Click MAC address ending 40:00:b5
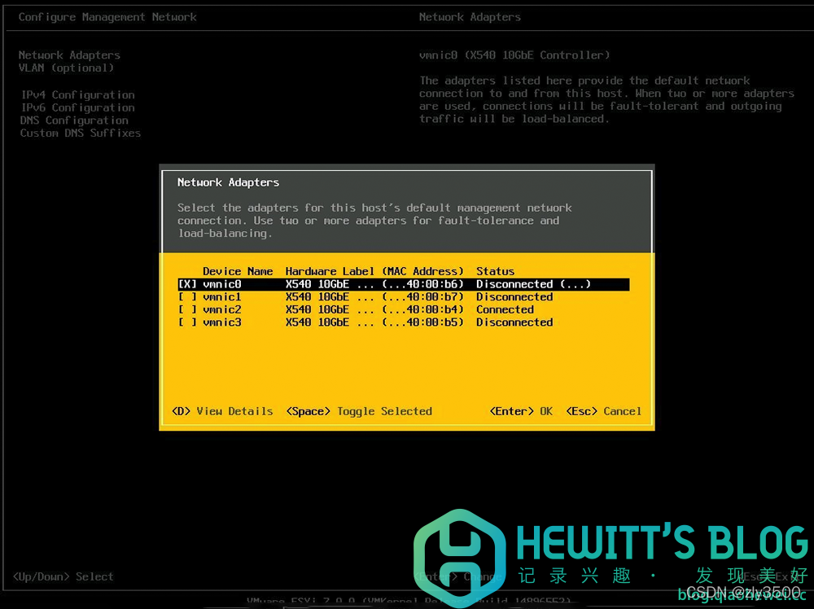 tap(422, 322)
